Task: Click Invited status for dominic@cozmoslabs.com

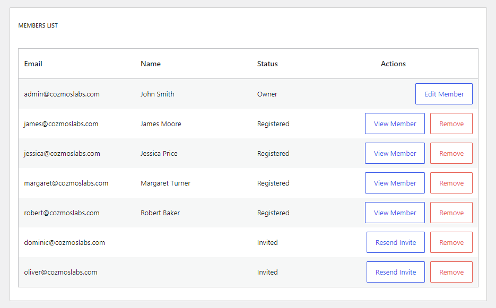Action: point(267,243)
